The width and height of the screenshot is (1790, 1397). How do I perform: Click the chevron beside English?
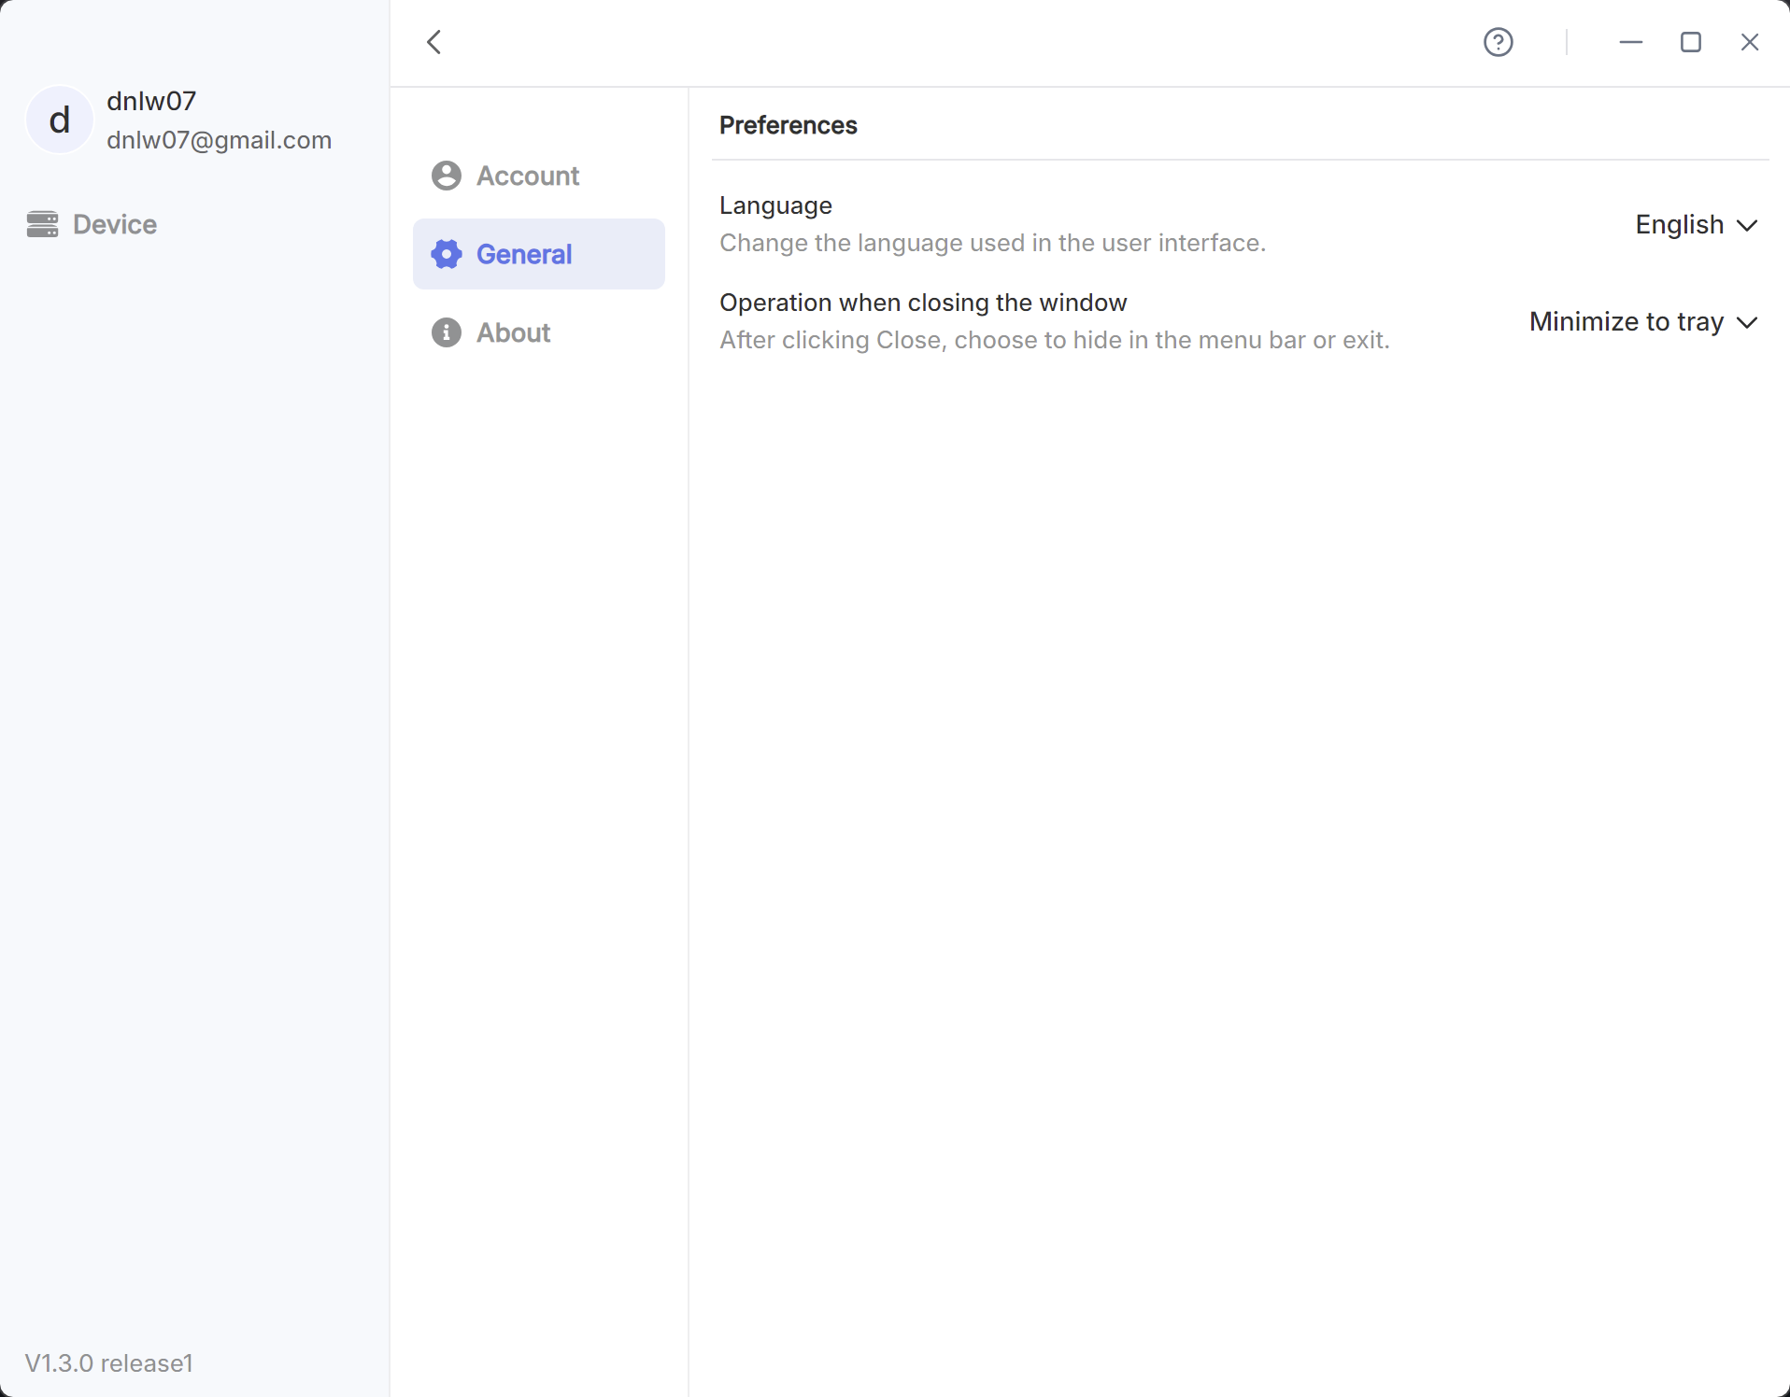point(1747,226)
